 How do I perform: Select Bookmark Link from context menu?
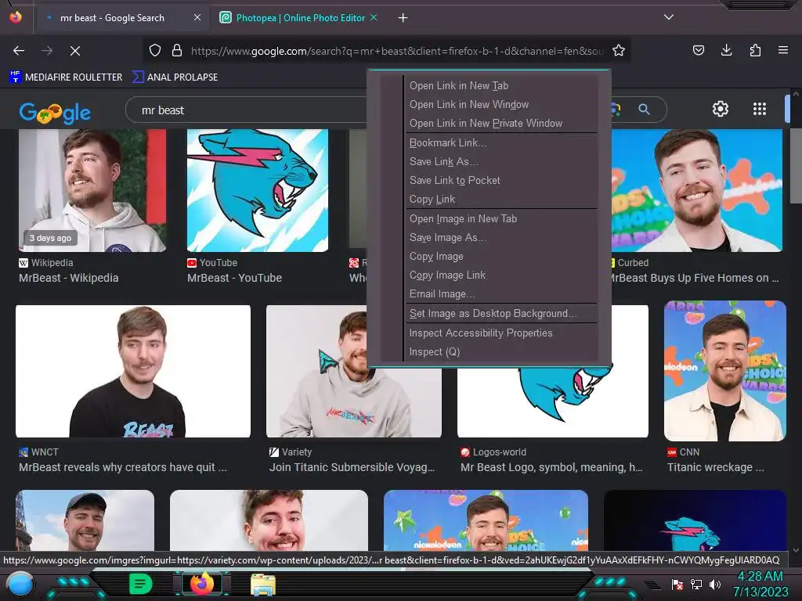tap(448, 142)
